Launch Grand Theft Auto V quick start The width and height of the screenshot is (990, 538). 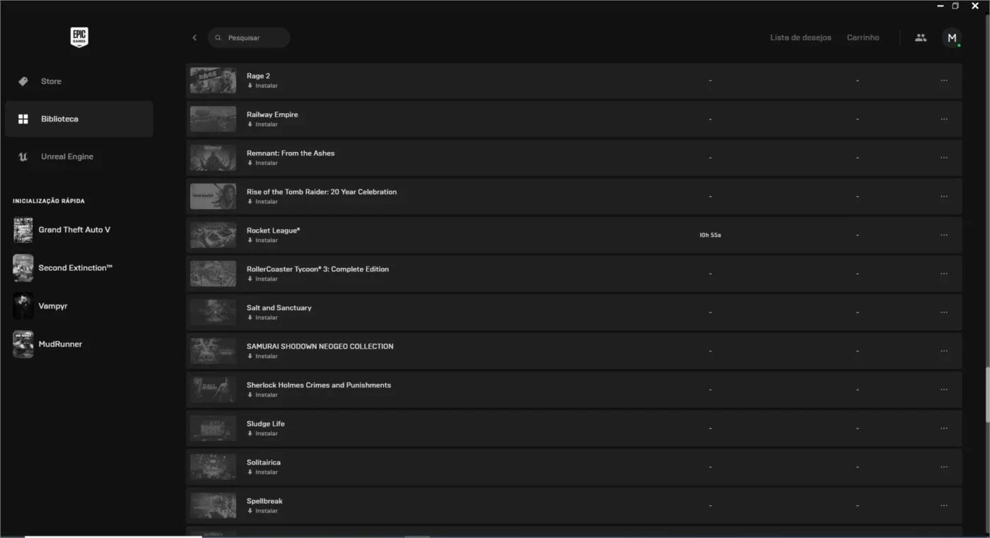pyautogui.click(x=74, y=230)
